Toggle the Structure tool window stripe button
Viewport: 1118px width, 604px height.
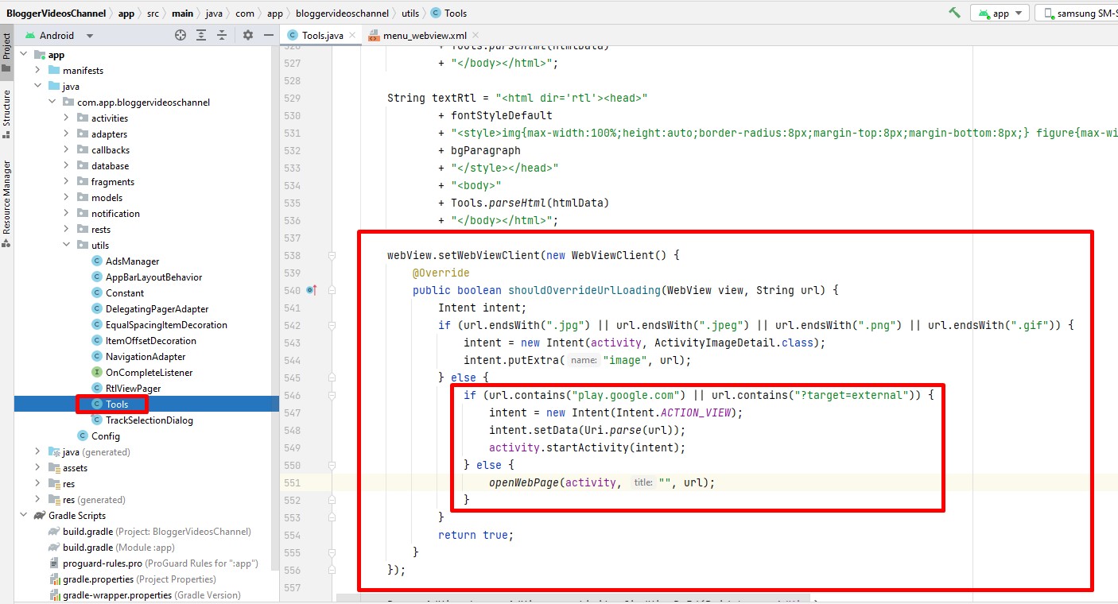[x=6, y=114]
